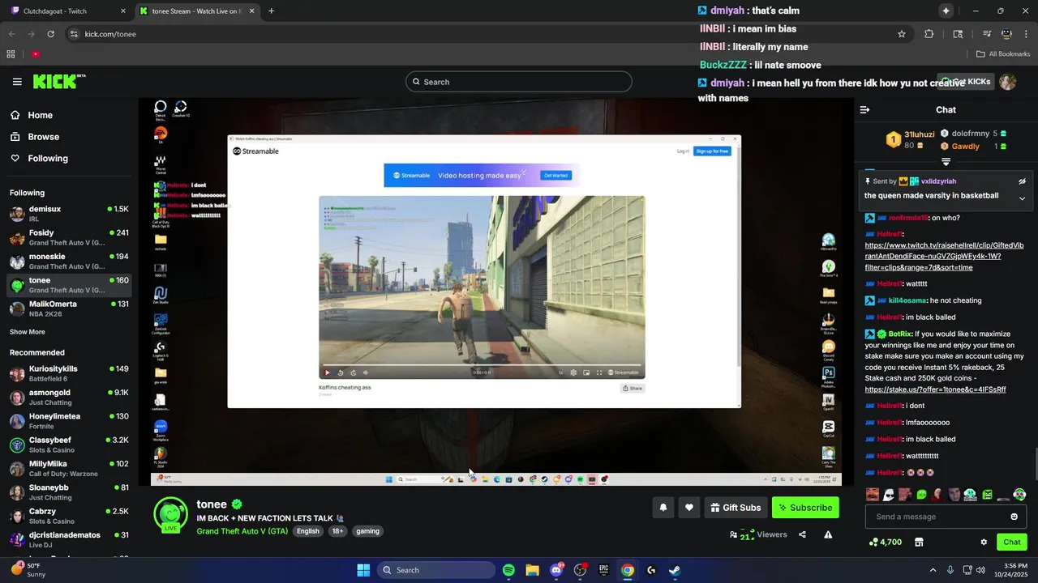Open Kuriositykills recommended channel
This screenshot has height=583, width=1038.
[70, 373]
